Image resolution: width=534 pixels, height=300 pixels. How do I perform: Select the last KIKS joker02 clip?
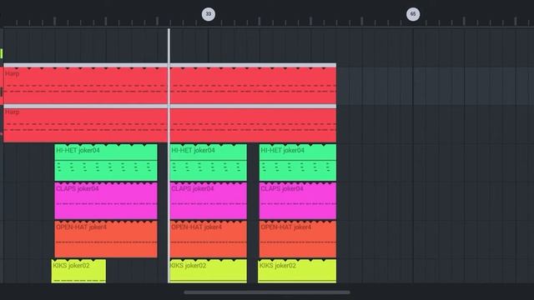tap(297, 271)
